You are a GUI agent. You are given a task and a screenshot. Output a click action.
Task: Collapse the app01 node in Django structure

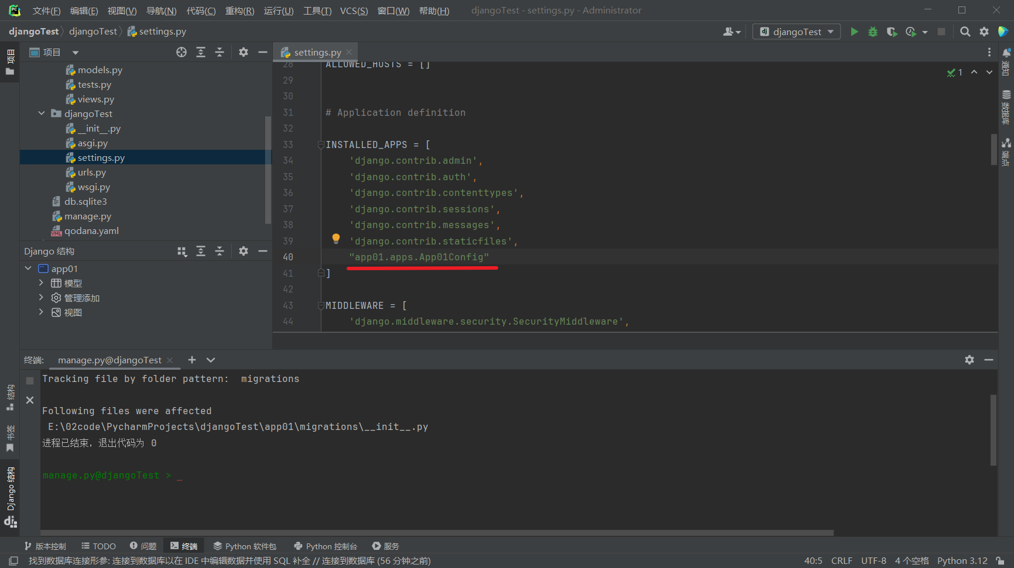28,268
